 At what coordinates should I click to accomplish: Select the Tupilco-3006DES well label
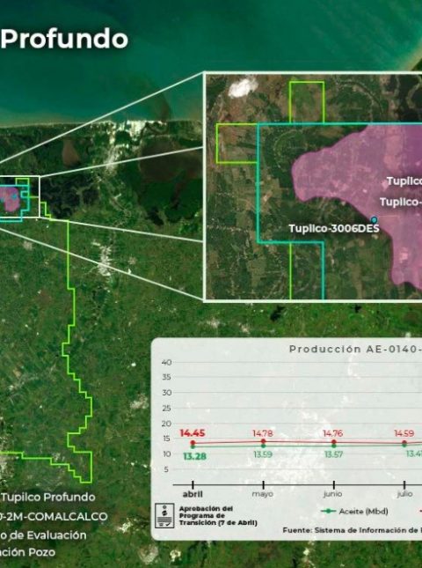pos(334,229)
